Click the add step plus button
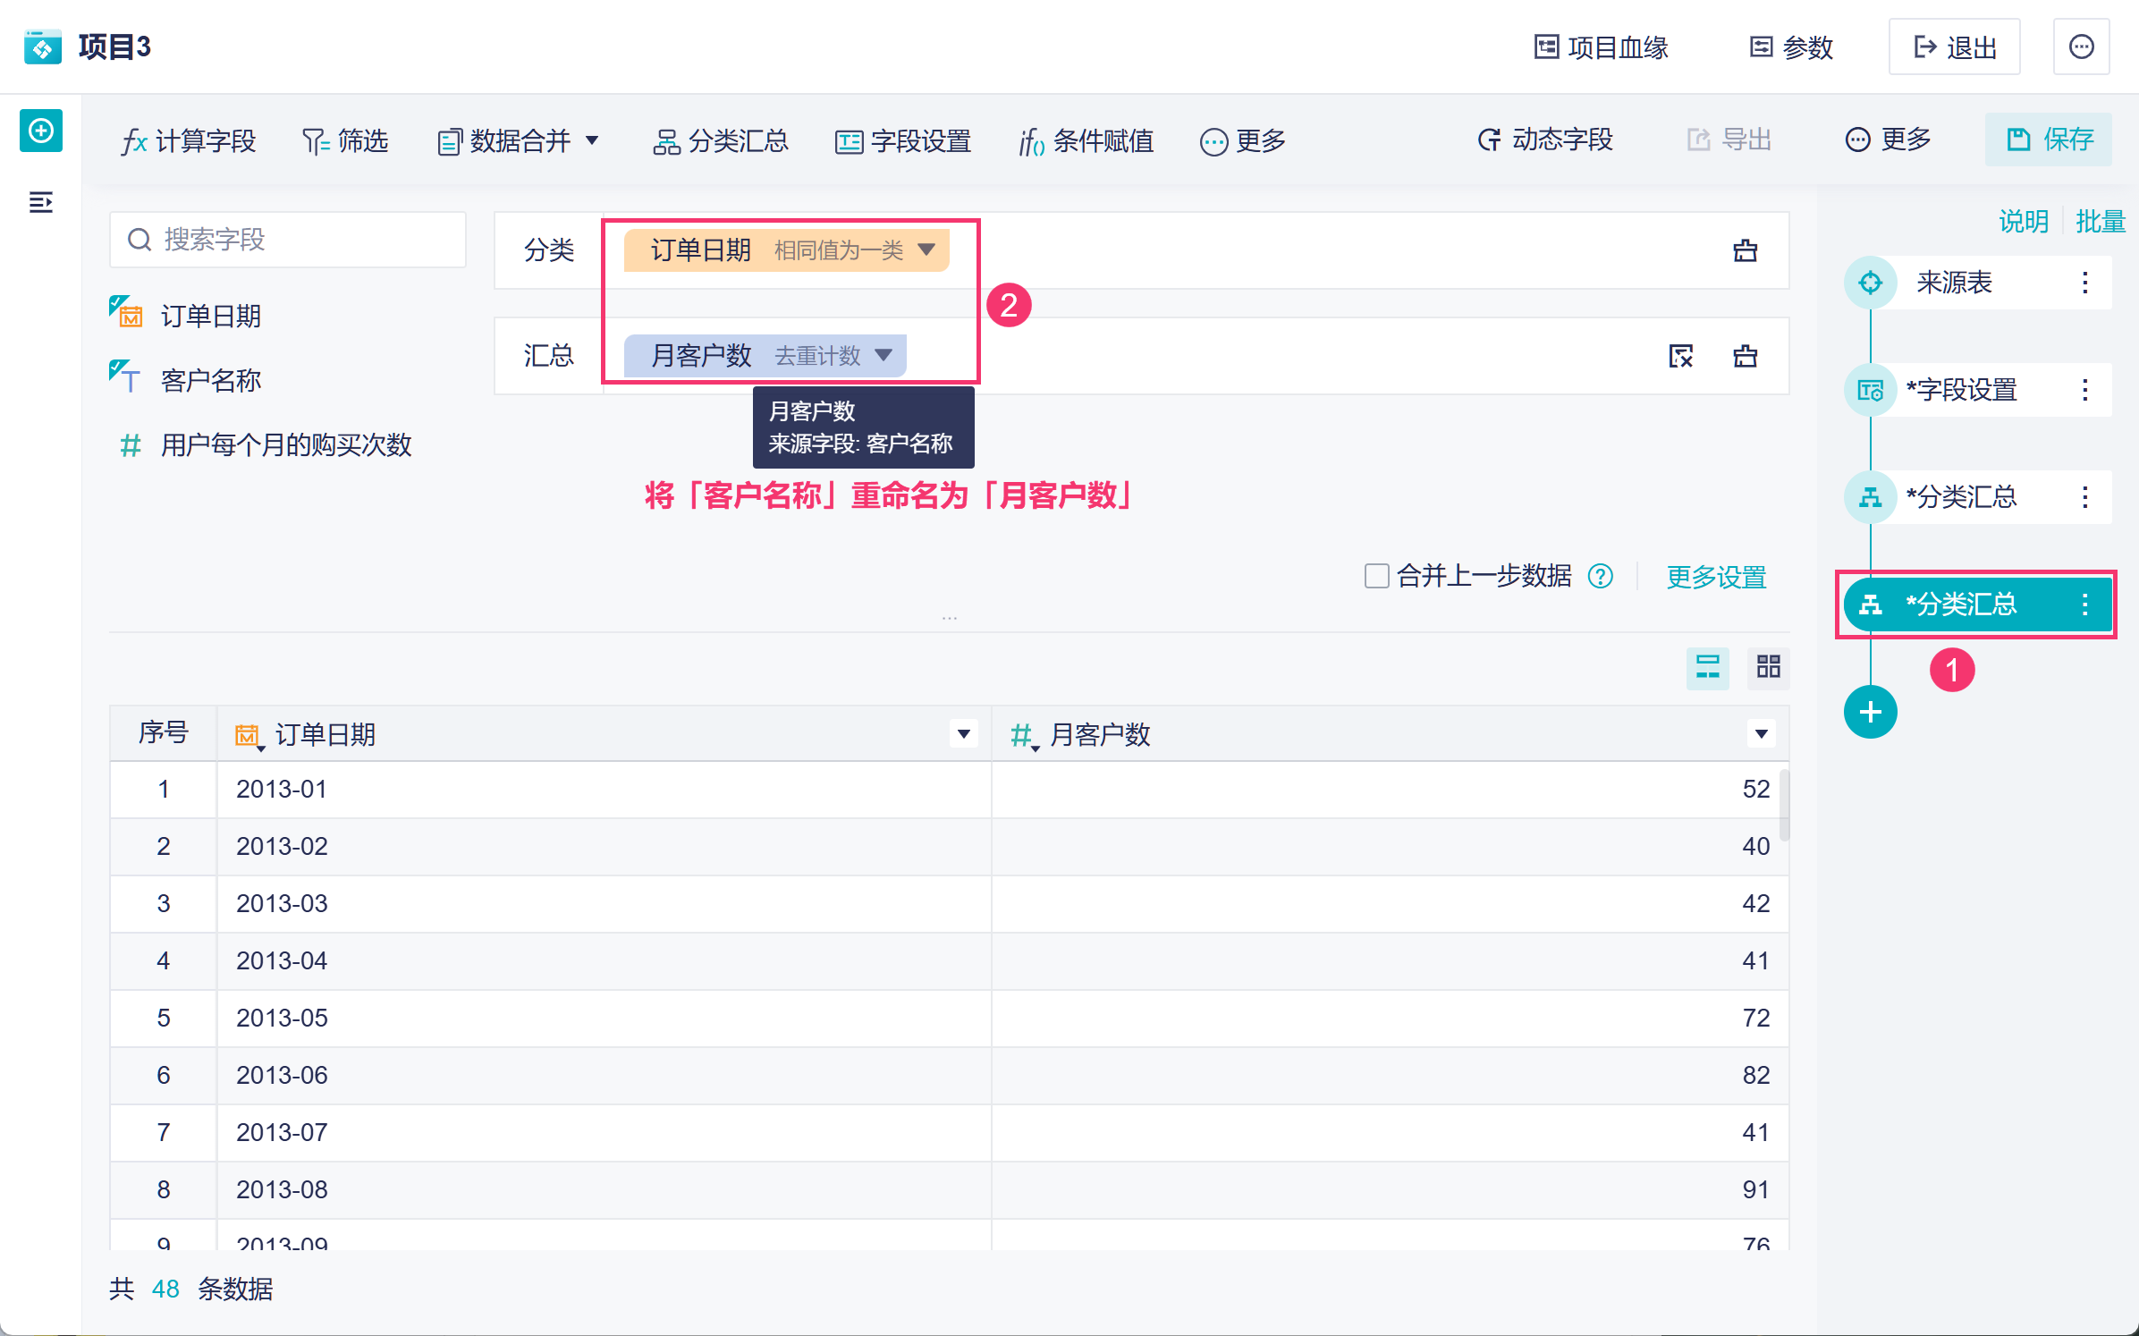 pos(1870,712)
